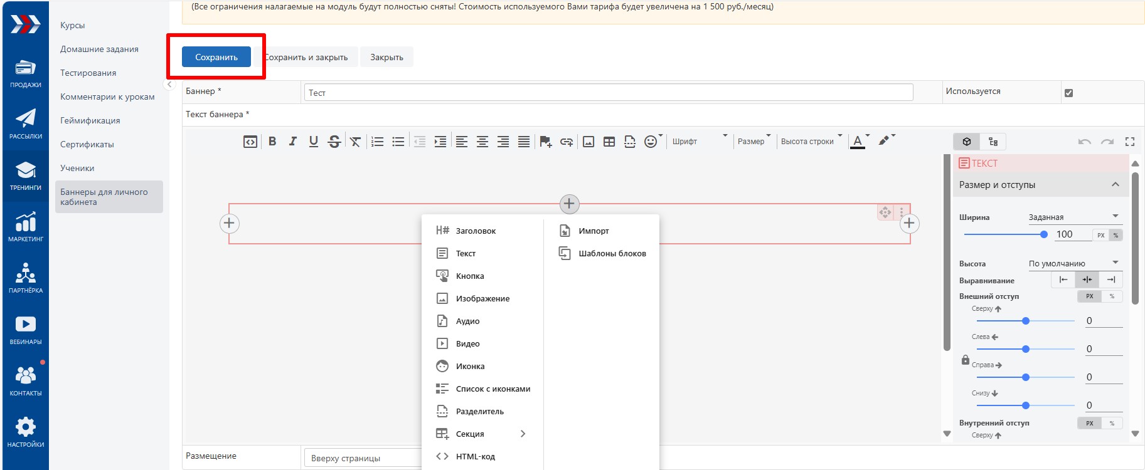1145x470 pixels.
Task: Toggle italic formatting
Action: [293, 142]
